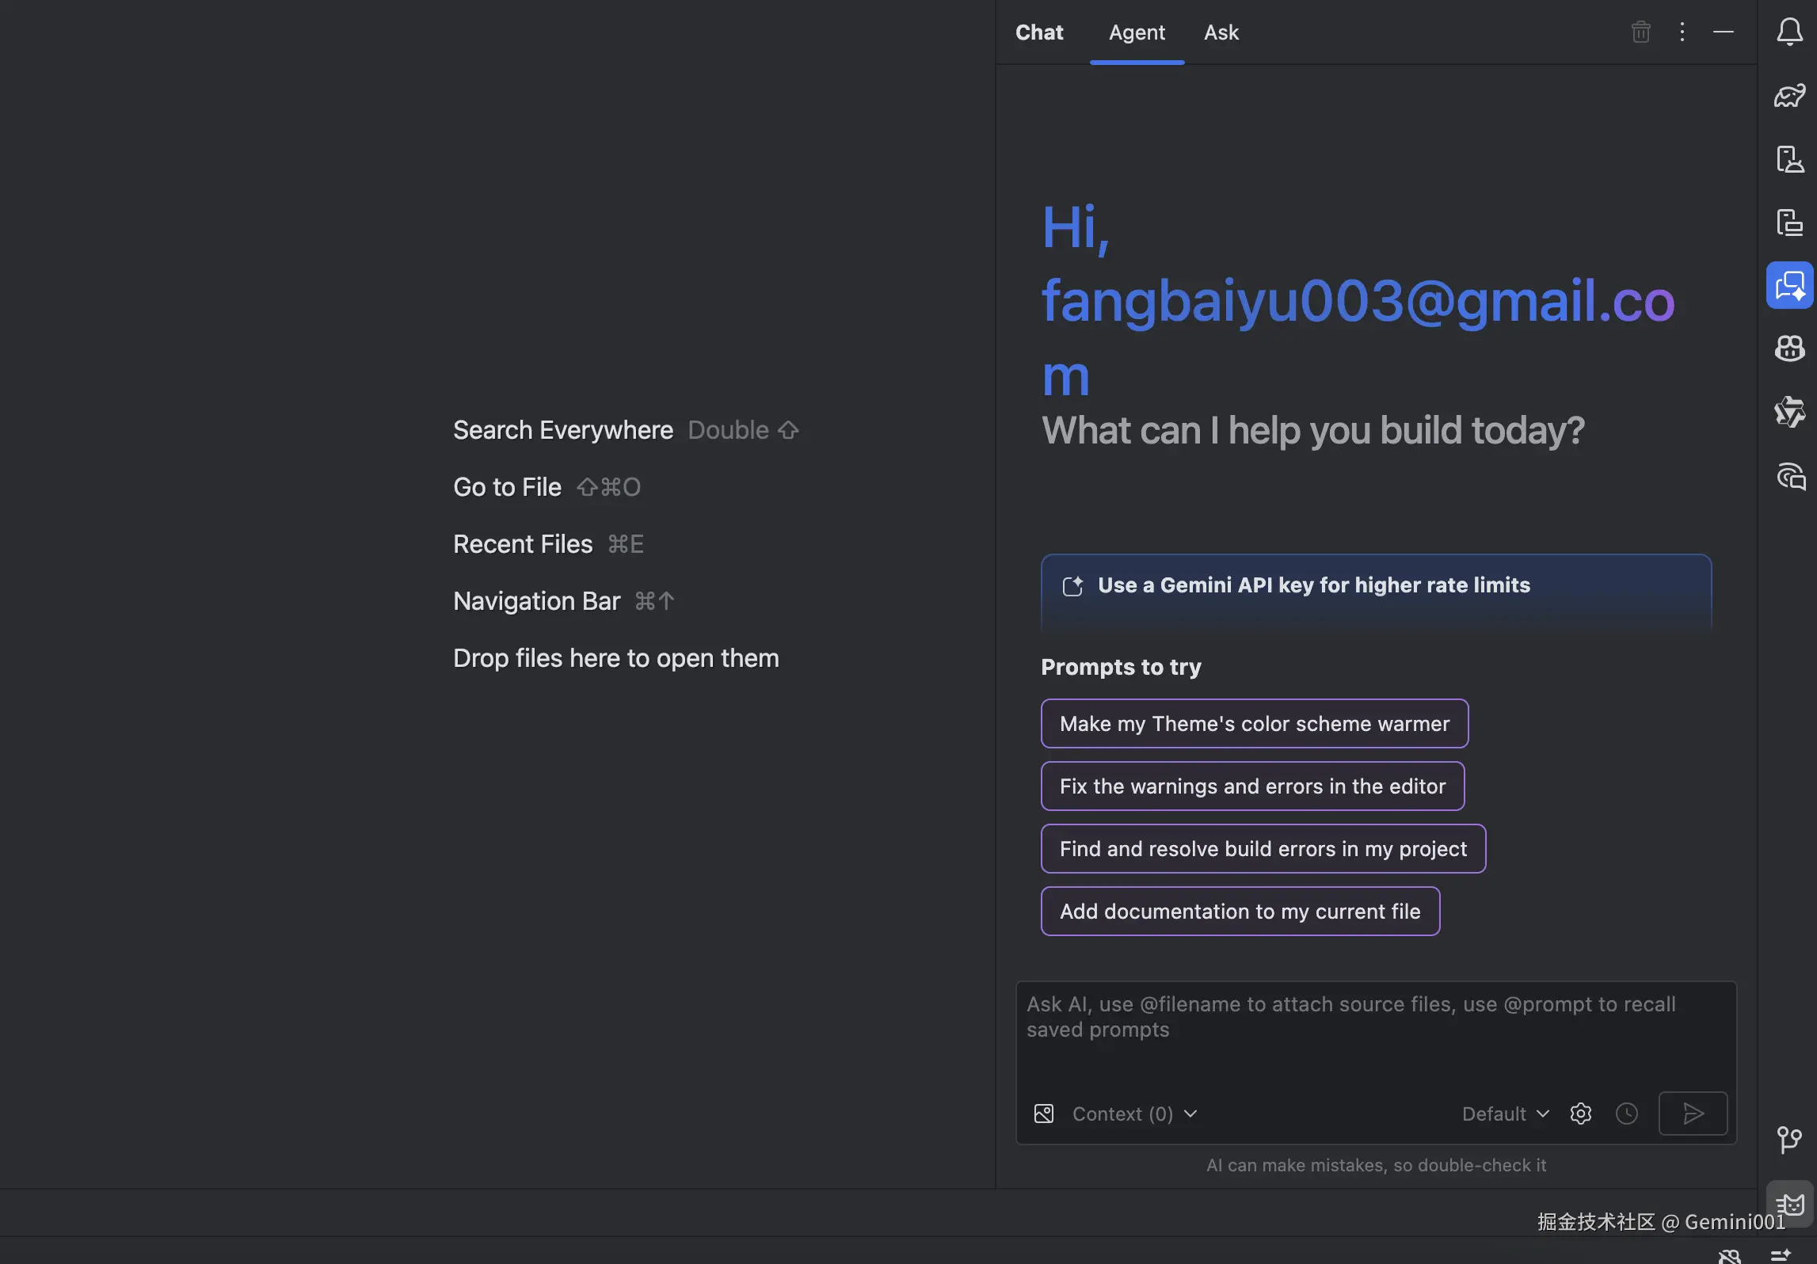Click the Gemini chat sidebar icon

(1789, 286)
